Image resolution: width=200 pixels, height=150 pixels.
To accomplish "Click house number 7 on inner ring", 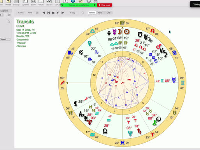I will click(151, 75).
